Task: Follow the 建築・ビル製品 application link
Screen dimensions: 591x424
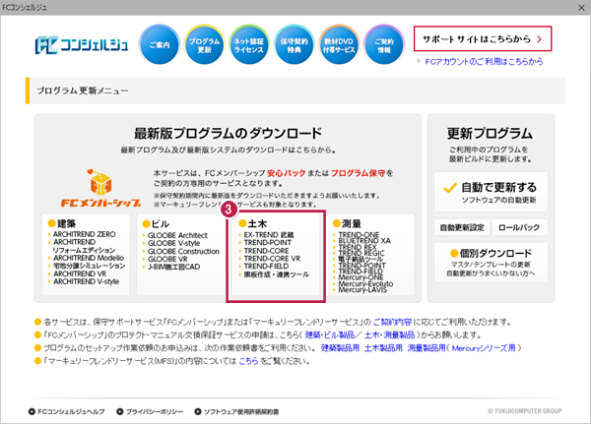Action: click(x=329, y=335)
